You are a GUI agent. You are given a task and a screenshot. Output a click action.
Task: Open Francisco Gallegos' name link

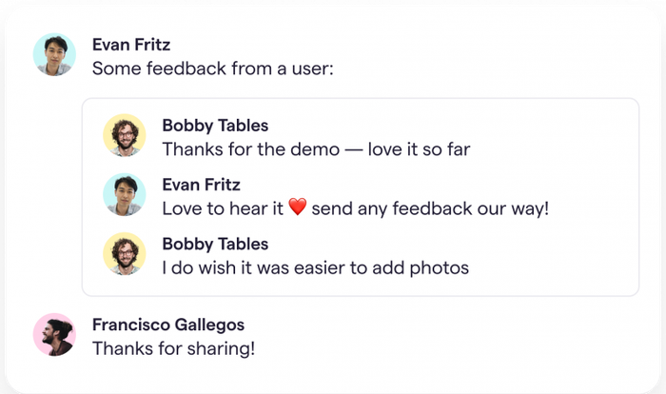[x=167, y=325]
